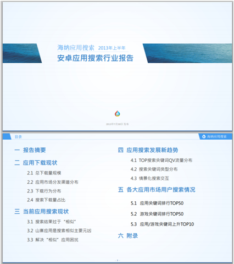This screenshot has width=234, height=264.
Task: Click the 目录 header label
Action: pos(18,137)
